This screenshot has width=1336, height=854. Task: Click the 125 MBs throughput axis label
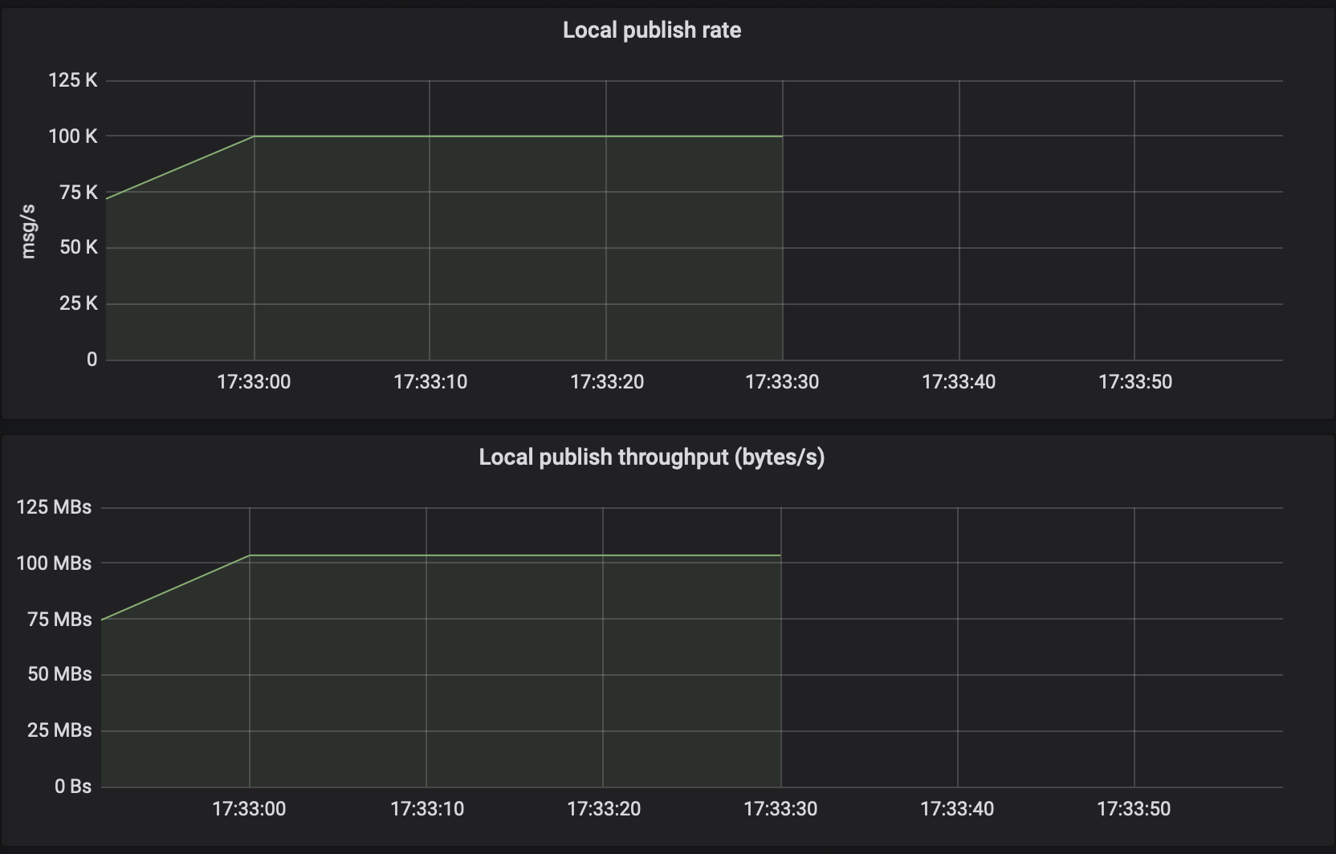tap(54, 507)
